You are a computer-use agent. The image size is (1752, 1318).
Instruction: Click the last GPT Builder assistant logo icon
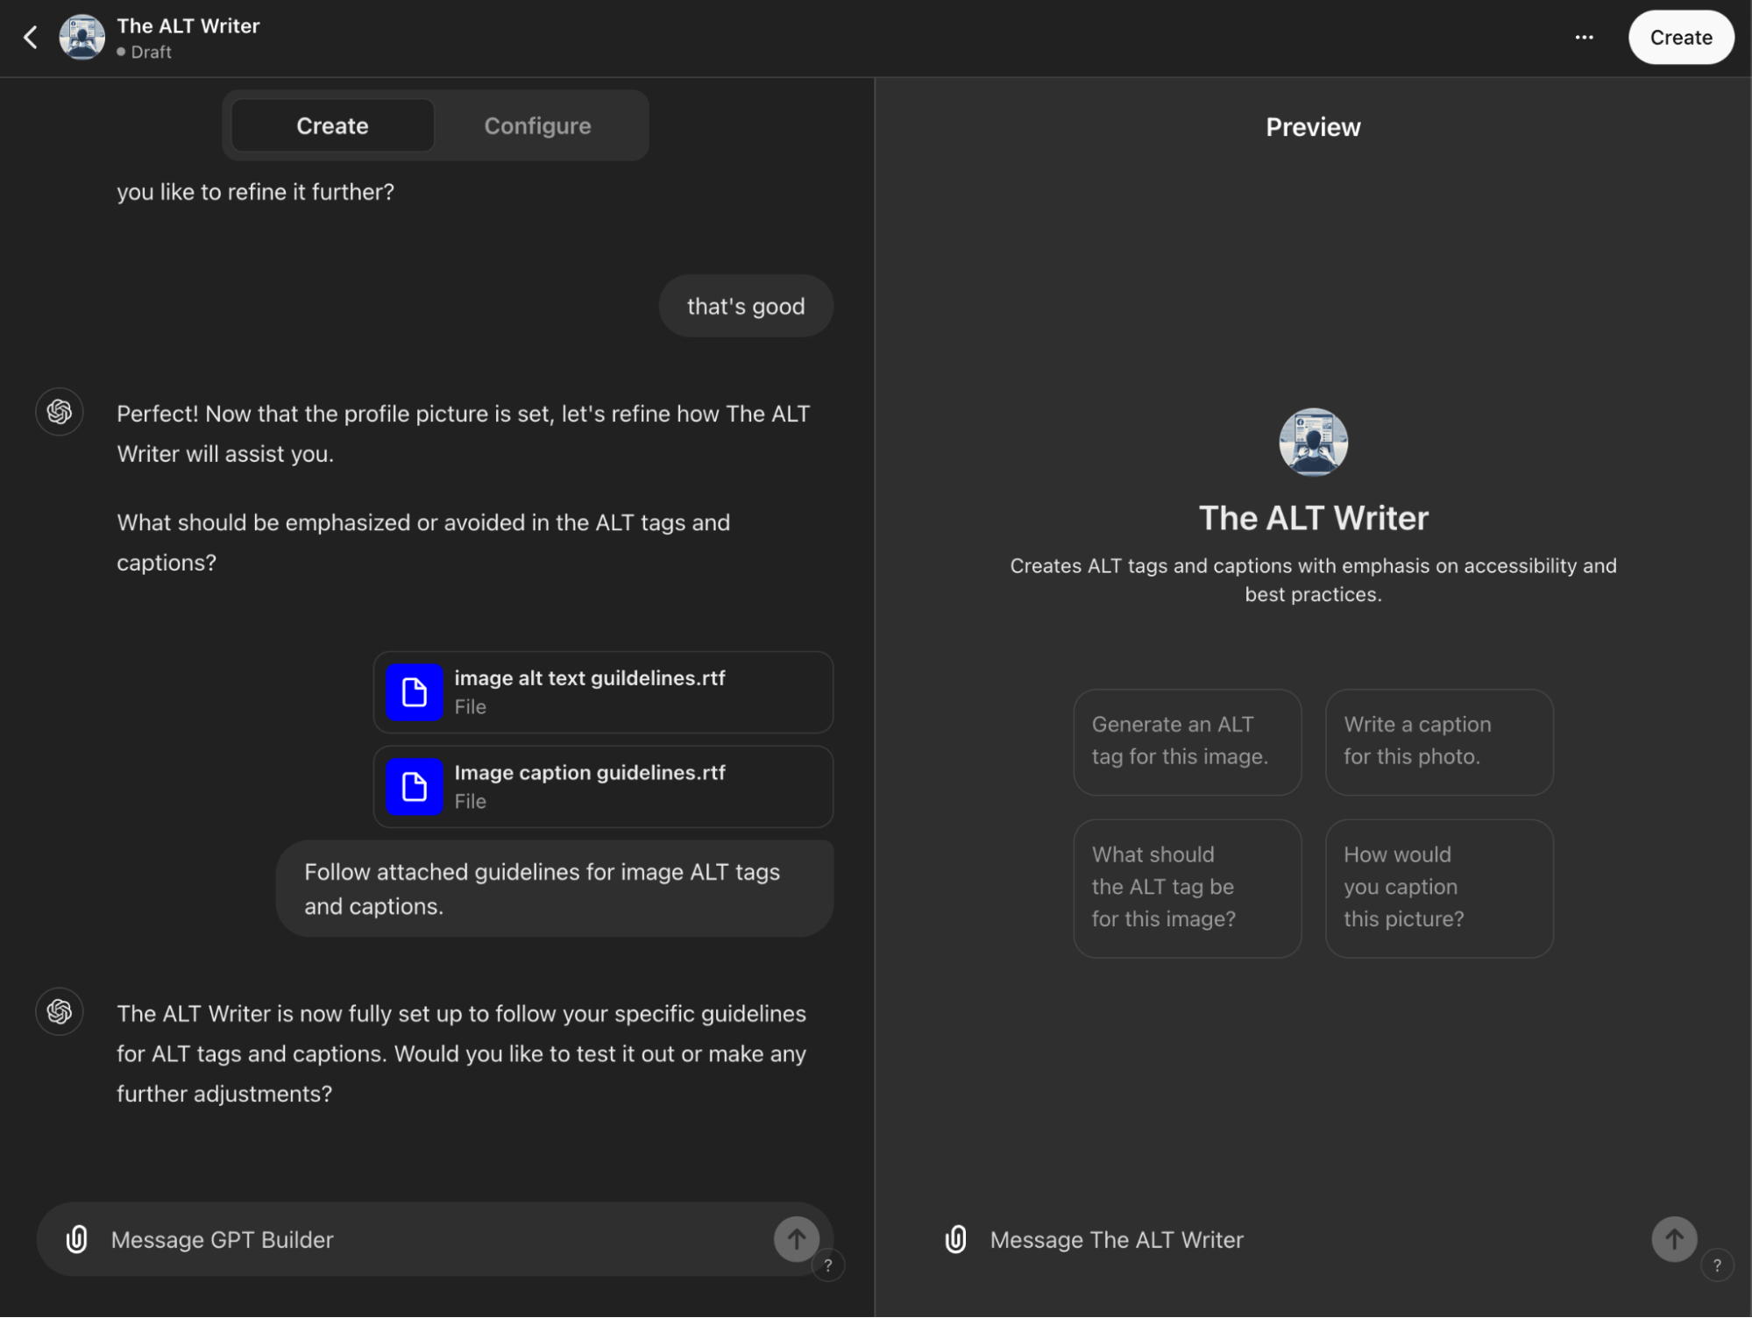[x=60, y=1011]
